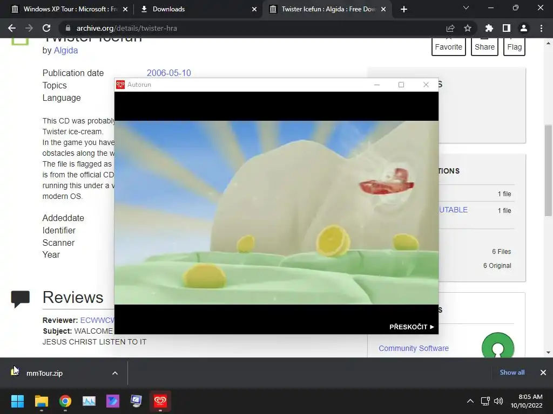The width and height of the screenshot is (553, 414).
Task: Open a new browser tab
Action: point(404,9)
